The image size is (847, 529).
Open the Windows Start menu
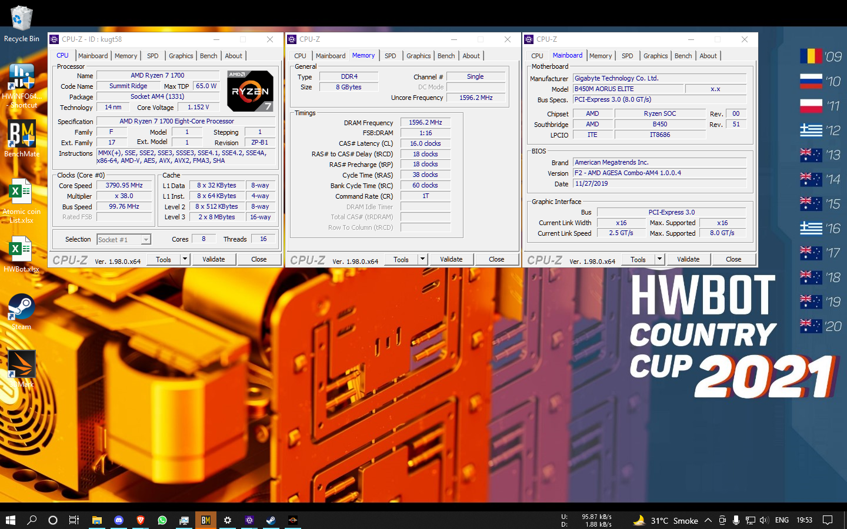coord(10,520)
